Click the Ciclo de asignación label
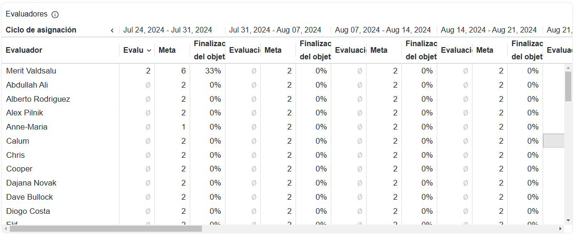Screen dimensions: 576x235 tap(41, 30)
